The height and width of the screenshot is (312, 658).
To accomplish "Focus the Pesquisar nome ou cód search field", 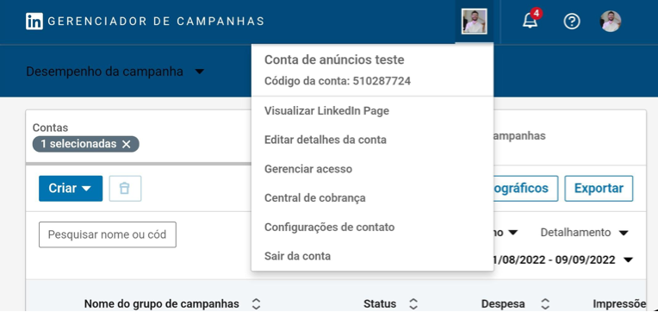I will pos(108,234).
